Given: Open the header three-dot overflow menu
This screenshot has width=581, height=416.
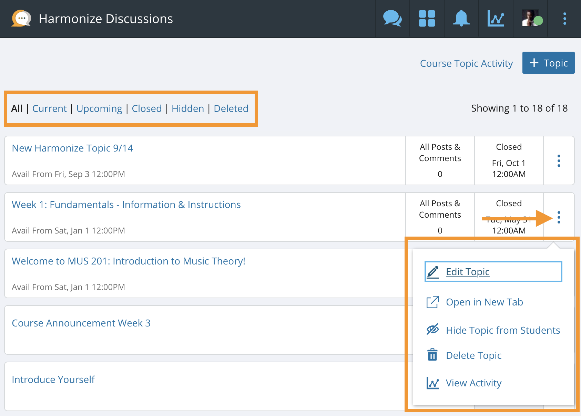Looking at the screenshot, I should [564, 19].
